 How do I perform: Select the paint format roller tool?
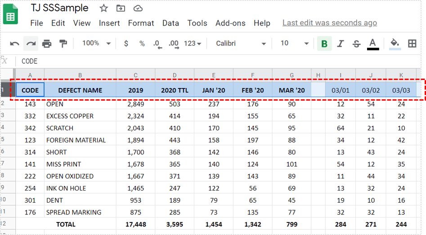63,44
